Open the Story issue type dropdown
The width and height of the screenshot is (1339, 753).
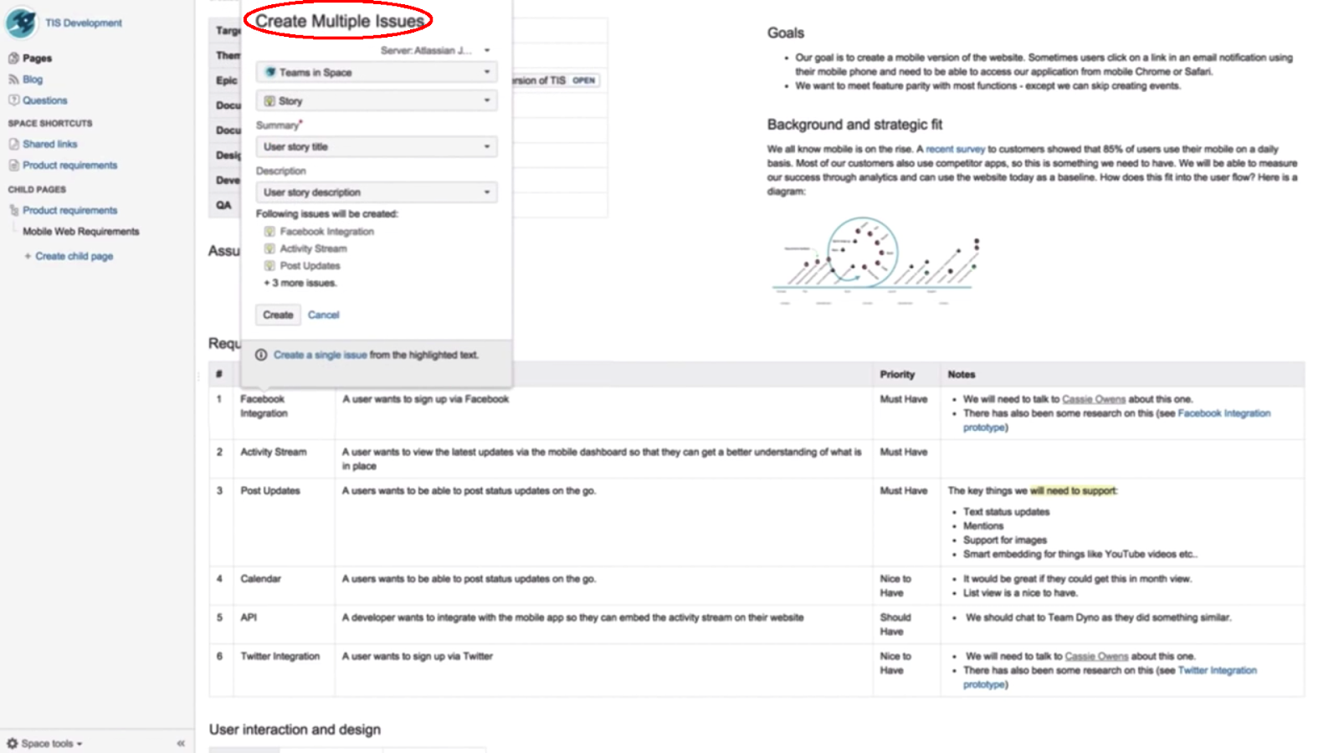(377, 101)
